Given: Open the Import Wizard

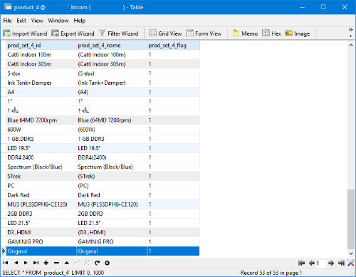Looking at the screenshot, I should point(25,33).
